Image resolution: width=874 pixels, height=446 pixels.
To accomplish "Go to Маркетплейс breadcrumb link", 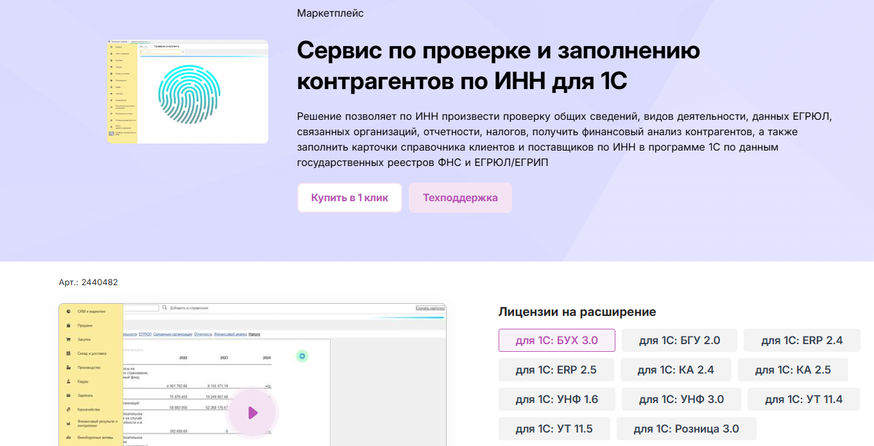I will [x=330, y=13].
